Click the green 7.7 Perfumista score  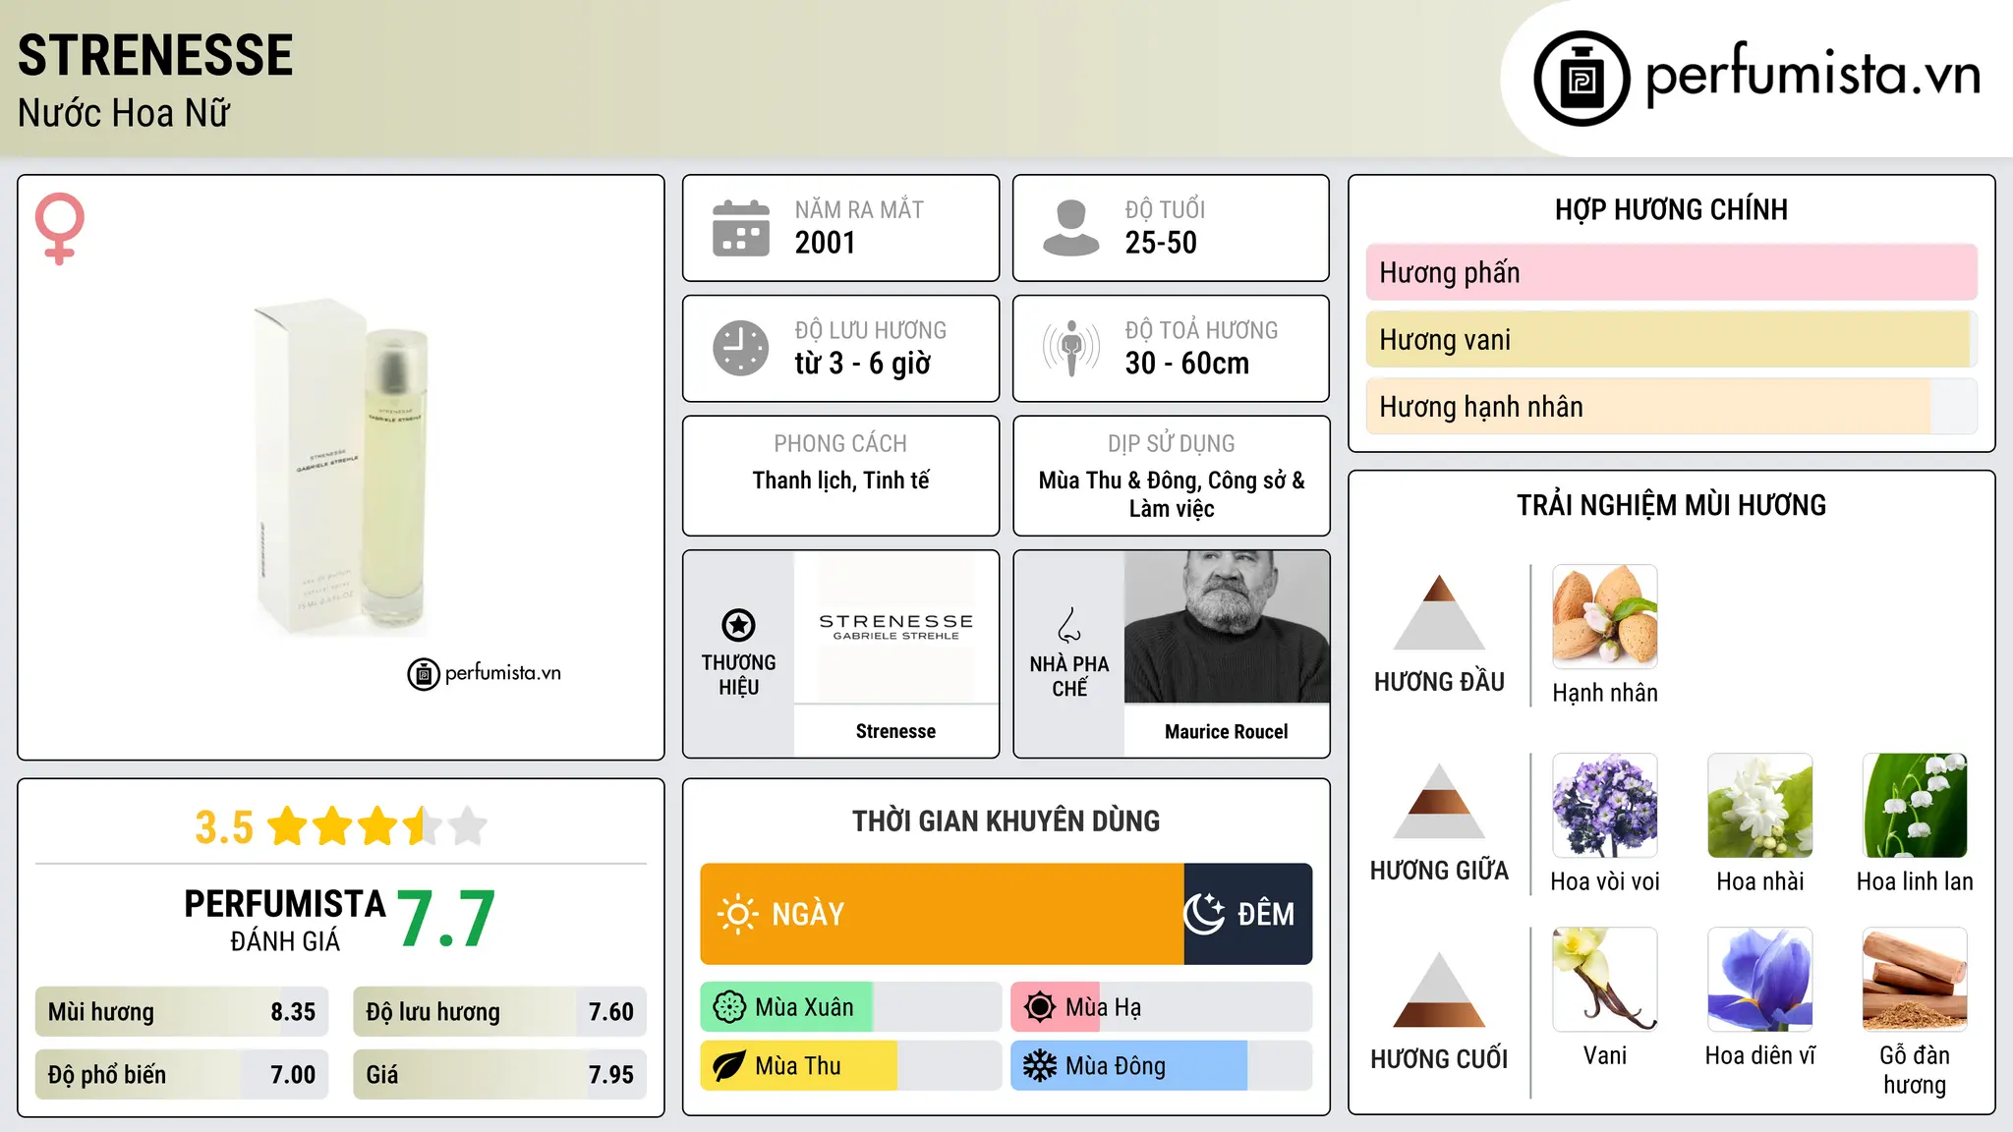[447, 919]
